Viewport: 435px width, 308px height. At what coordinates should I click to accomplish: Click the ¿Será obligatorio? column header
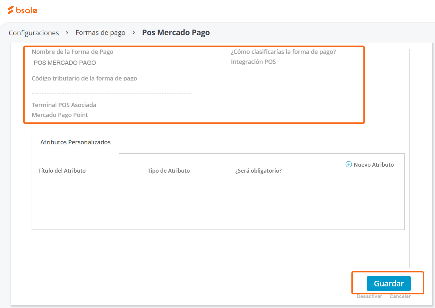pos(258,171)
